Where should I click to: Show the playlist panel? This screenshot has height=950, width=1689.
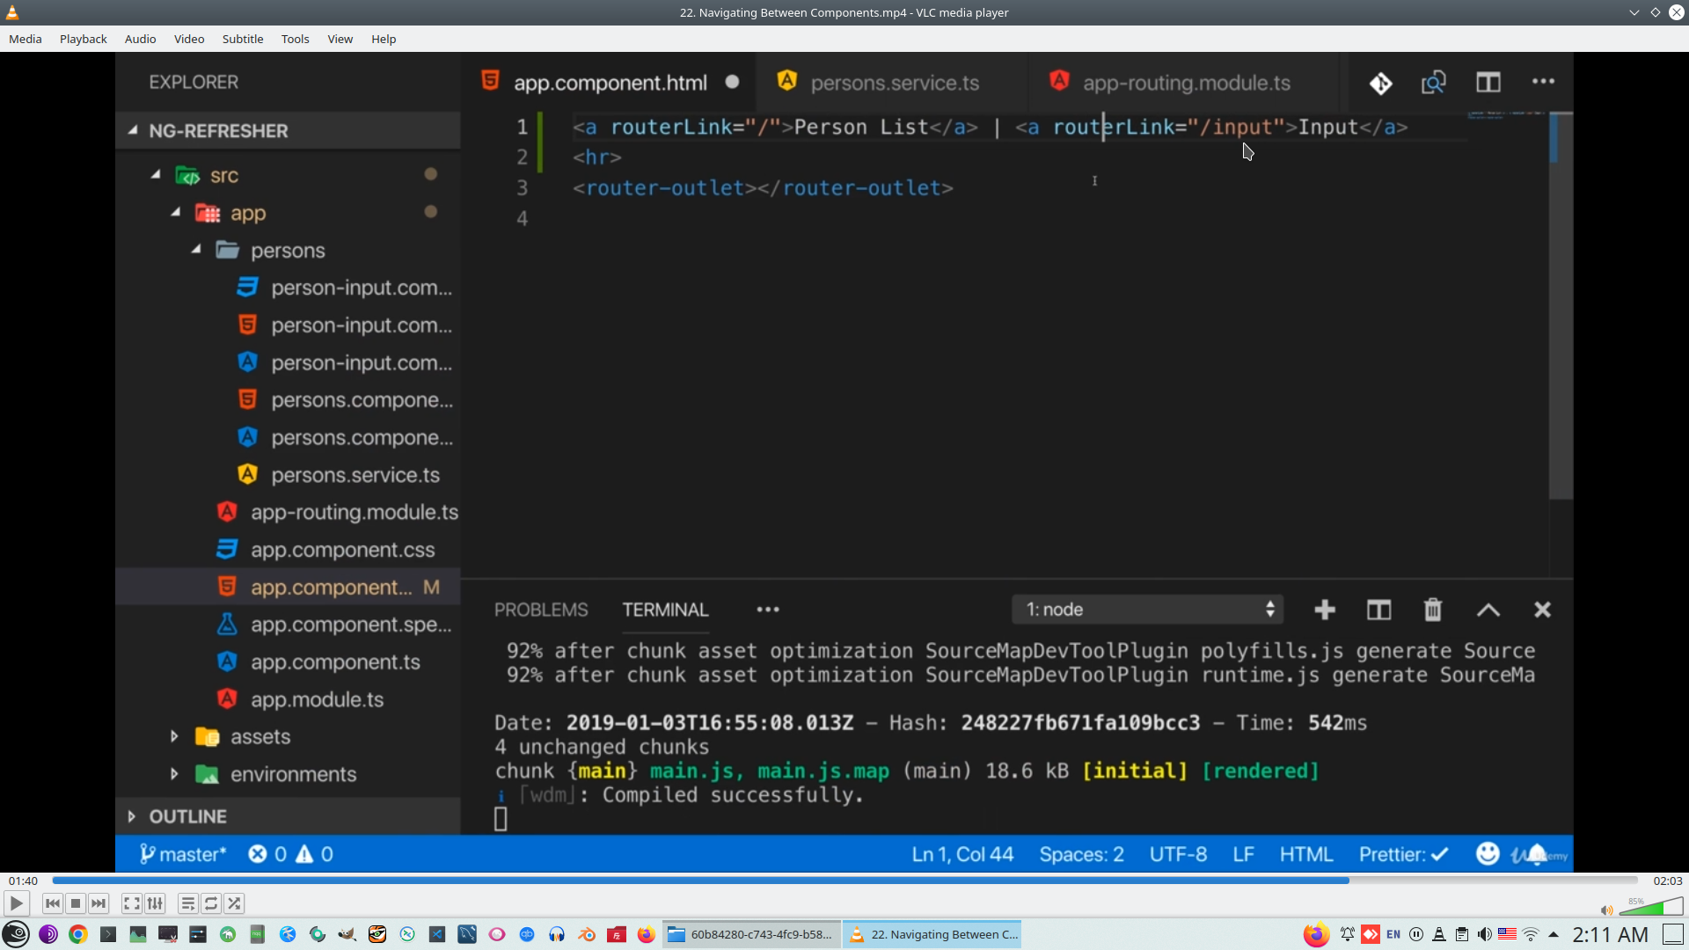click(187, 903)
